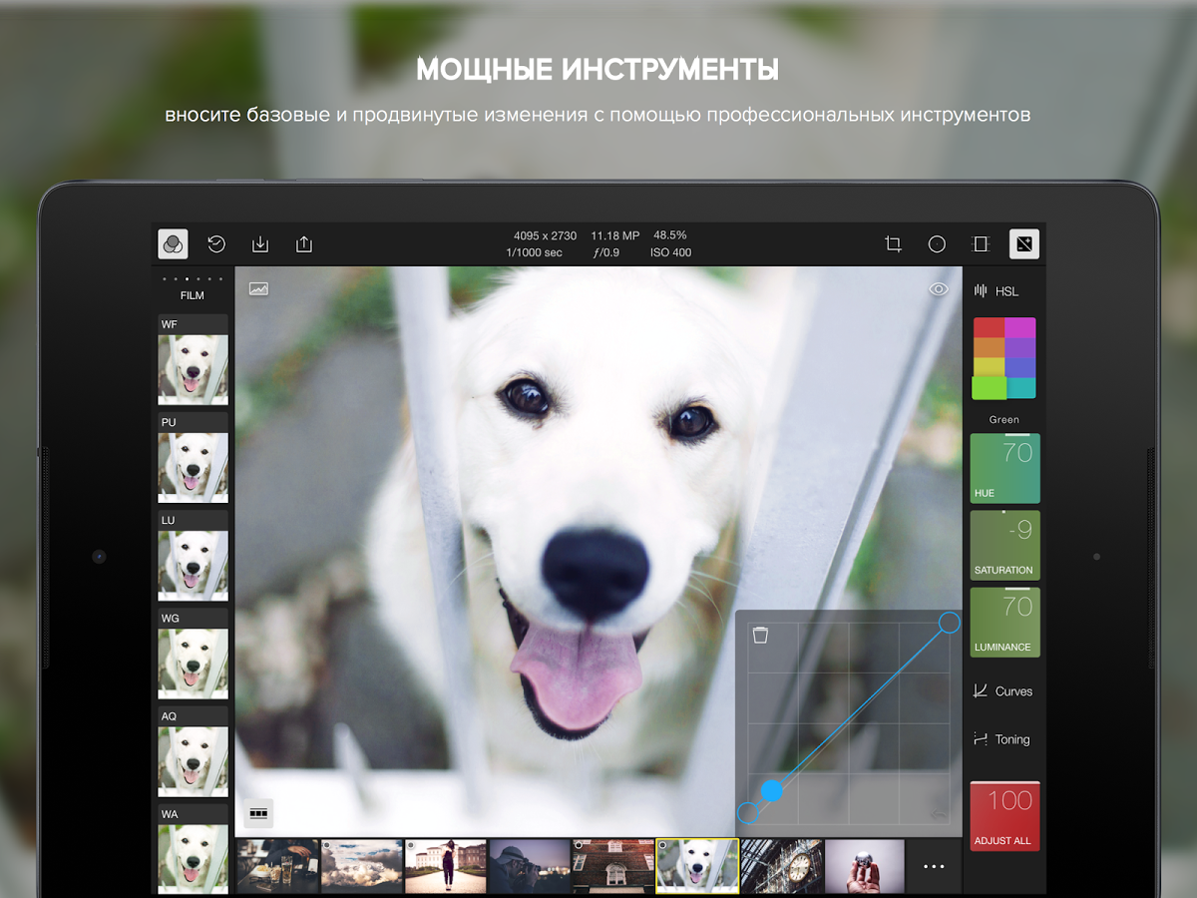Screen dimensions: 1197x898
Task: Click the filters presets icon in top toolbar
Action: 173,244
